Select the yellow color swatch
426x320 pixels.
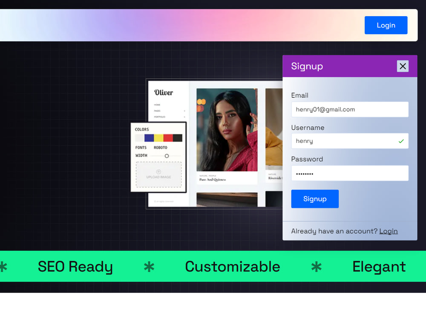coord(158,138)
